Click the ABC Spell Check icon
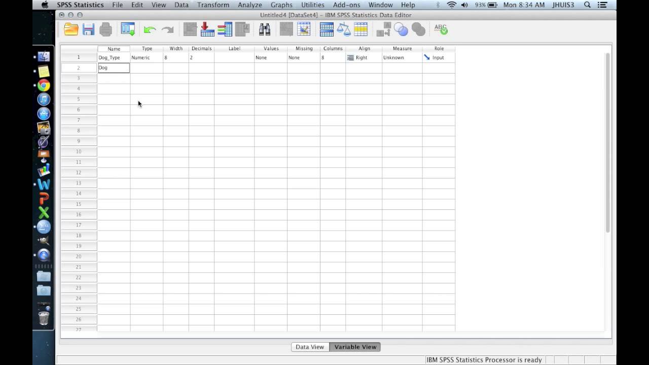 (x=441, y=29)
